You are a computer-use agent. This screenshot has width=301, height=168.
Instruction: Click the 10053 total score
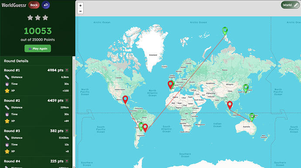(x=38, y=31)
